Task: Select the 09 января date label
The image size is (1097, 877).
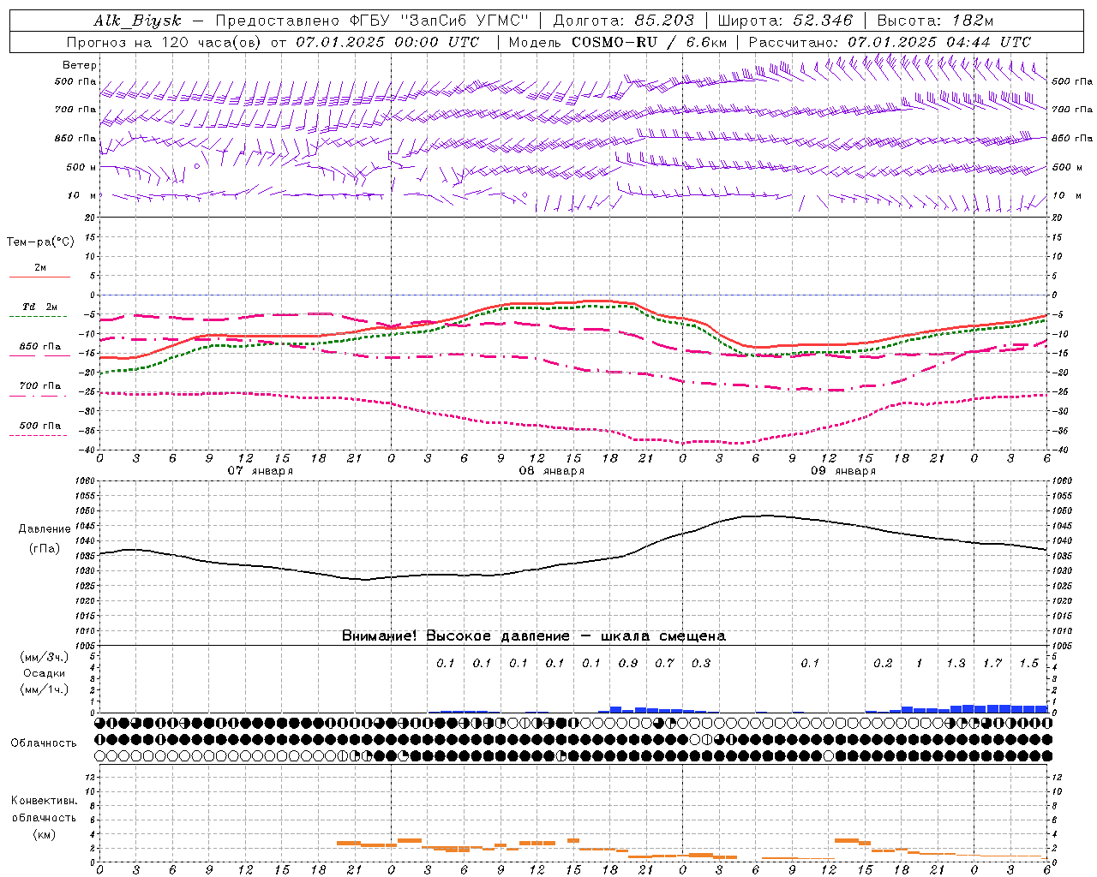Action: pos(843,471)
